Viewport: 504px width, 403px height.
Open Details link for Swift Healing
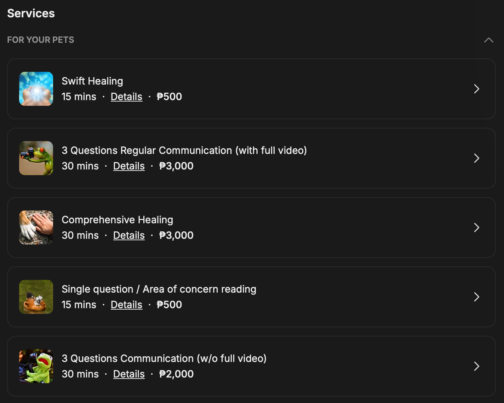[126, 97]
